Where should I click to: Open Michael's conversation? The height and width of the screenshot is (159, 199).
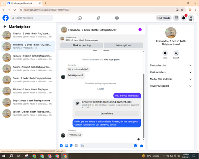[28, 91]
